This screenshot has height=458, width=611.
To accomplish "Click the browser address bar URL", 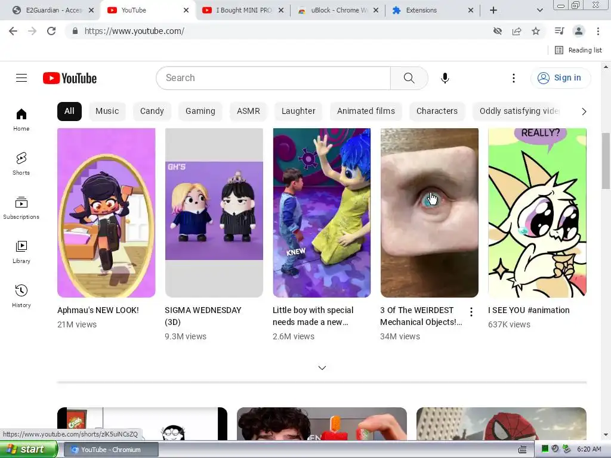I will pyautogui.click(x=134, y=31).
